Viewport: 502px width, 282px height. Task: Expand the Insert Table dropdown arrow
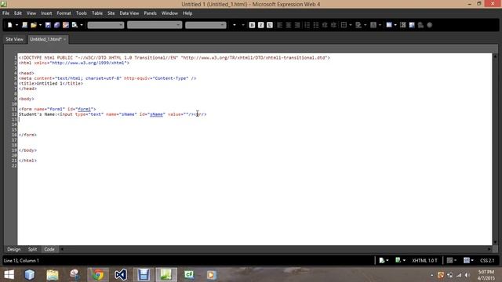coord(395,25)
